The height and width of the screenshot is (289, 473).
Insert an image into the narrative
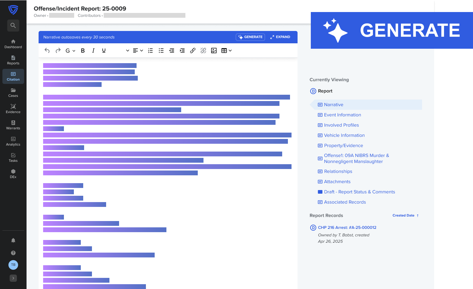click(x=214, y=51)
